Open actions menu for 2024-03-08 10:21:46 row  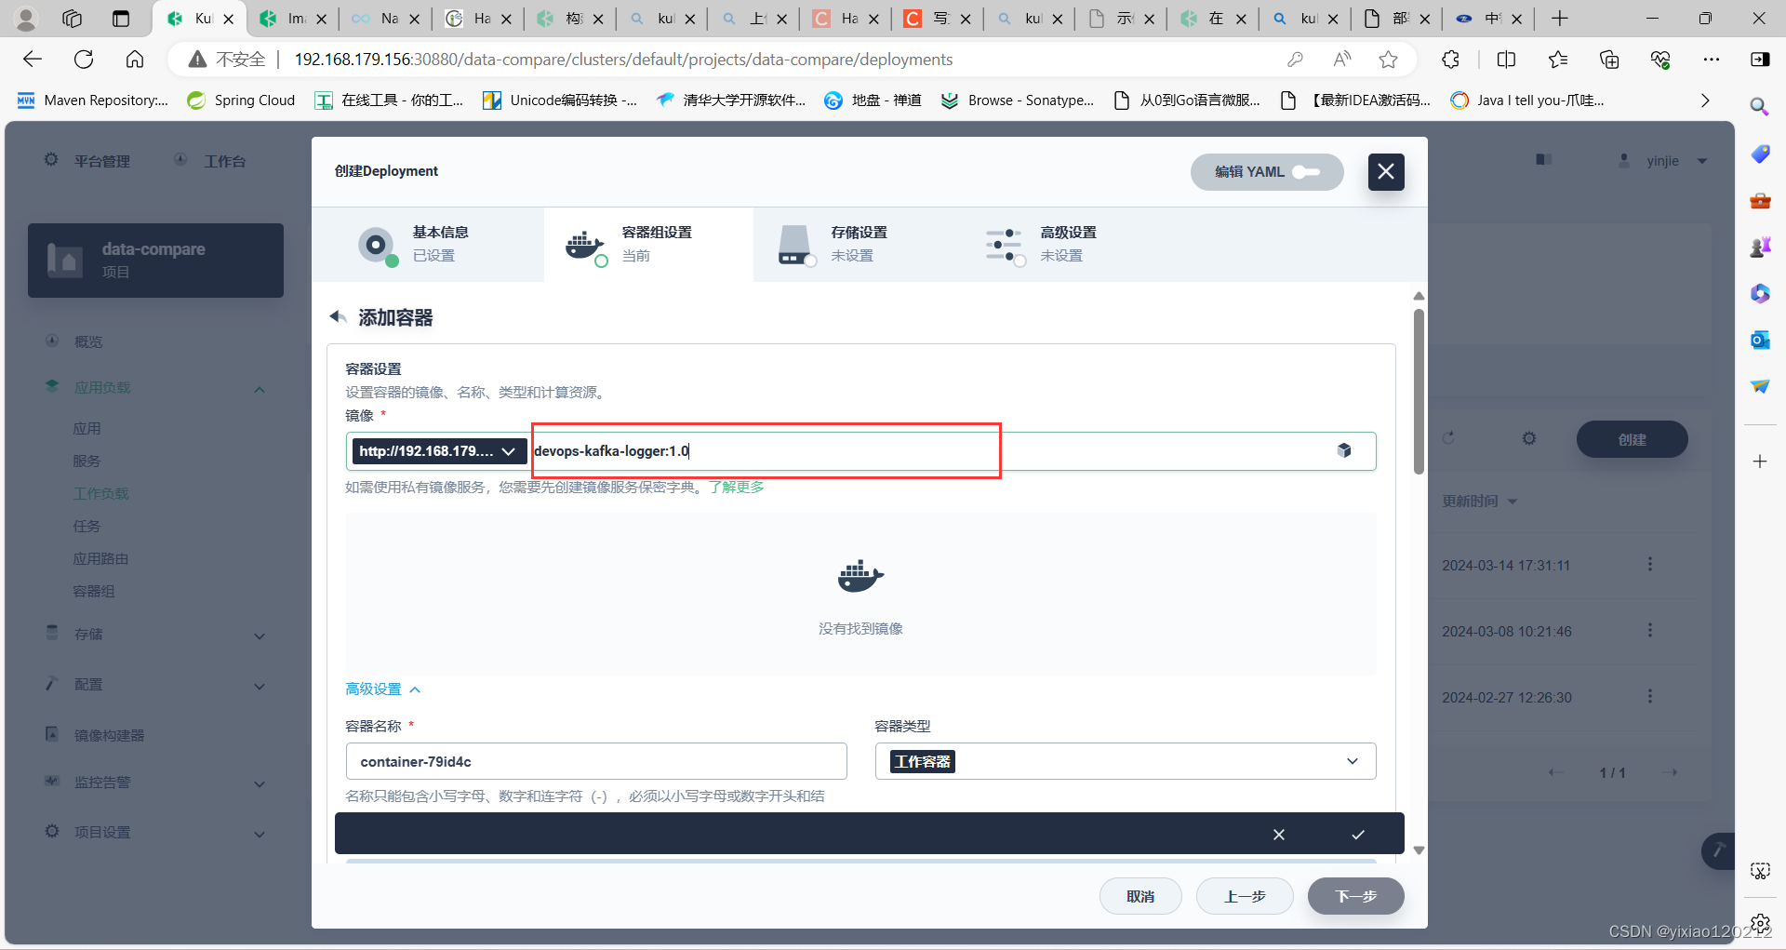(1650, 630)
